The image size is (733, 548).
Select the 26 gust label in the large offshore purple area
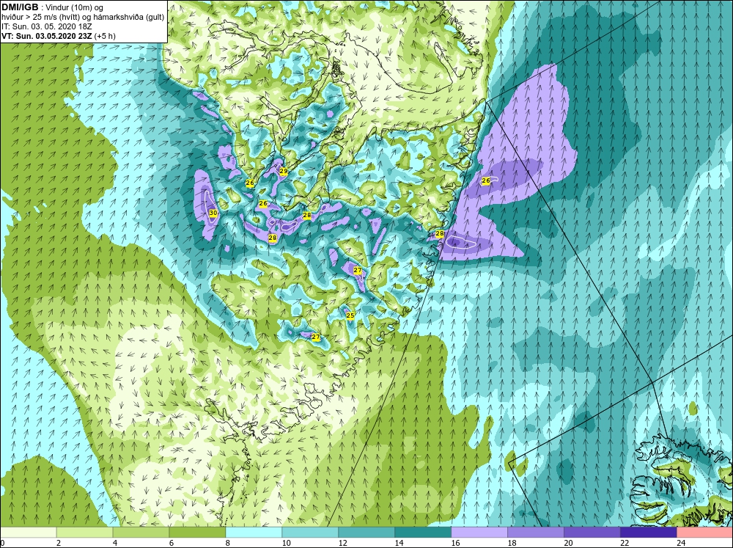click(x=486, y=180)
